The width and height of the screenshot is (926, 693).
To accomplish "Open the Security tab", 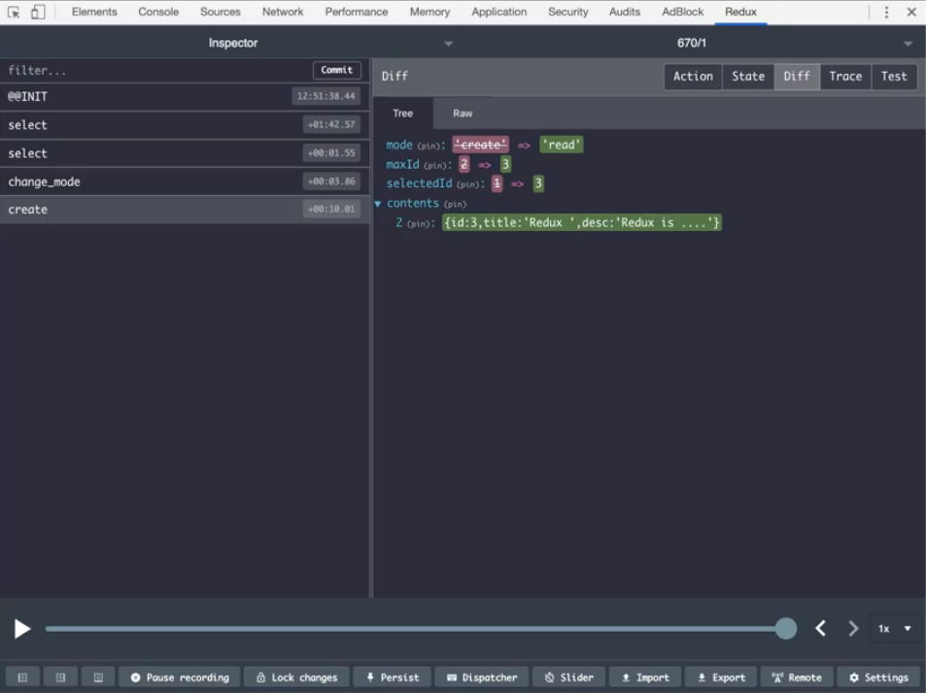I will (x=568, y=12).
